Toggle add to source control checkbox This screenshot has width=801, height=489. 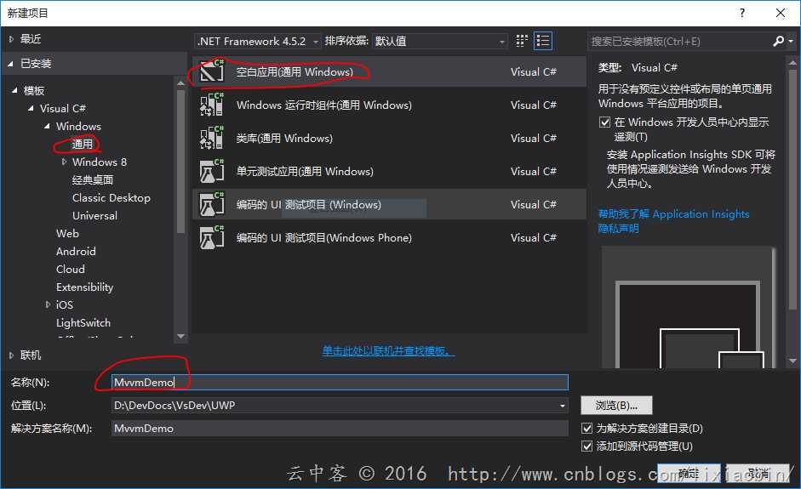587,446
